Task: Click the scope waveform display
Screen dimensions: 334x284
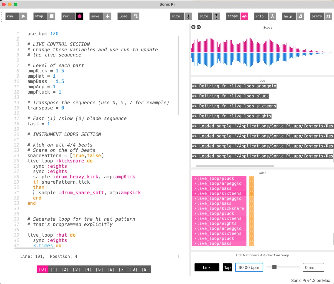Action: pyautogui.click(x=261, y=53)
